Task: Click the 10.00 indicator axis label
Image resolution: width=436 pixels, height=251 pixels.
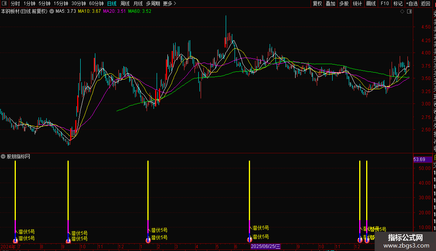Action: 424,227
